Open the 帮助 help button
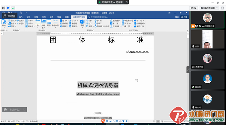Screen dimensions: 226x125 (139, 21)
